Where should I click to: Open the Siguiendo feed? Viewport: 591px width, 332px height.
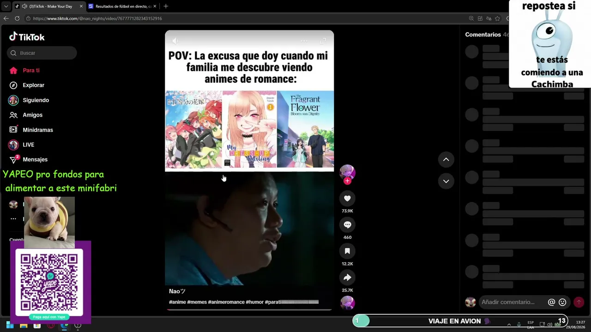pos(29,100)
